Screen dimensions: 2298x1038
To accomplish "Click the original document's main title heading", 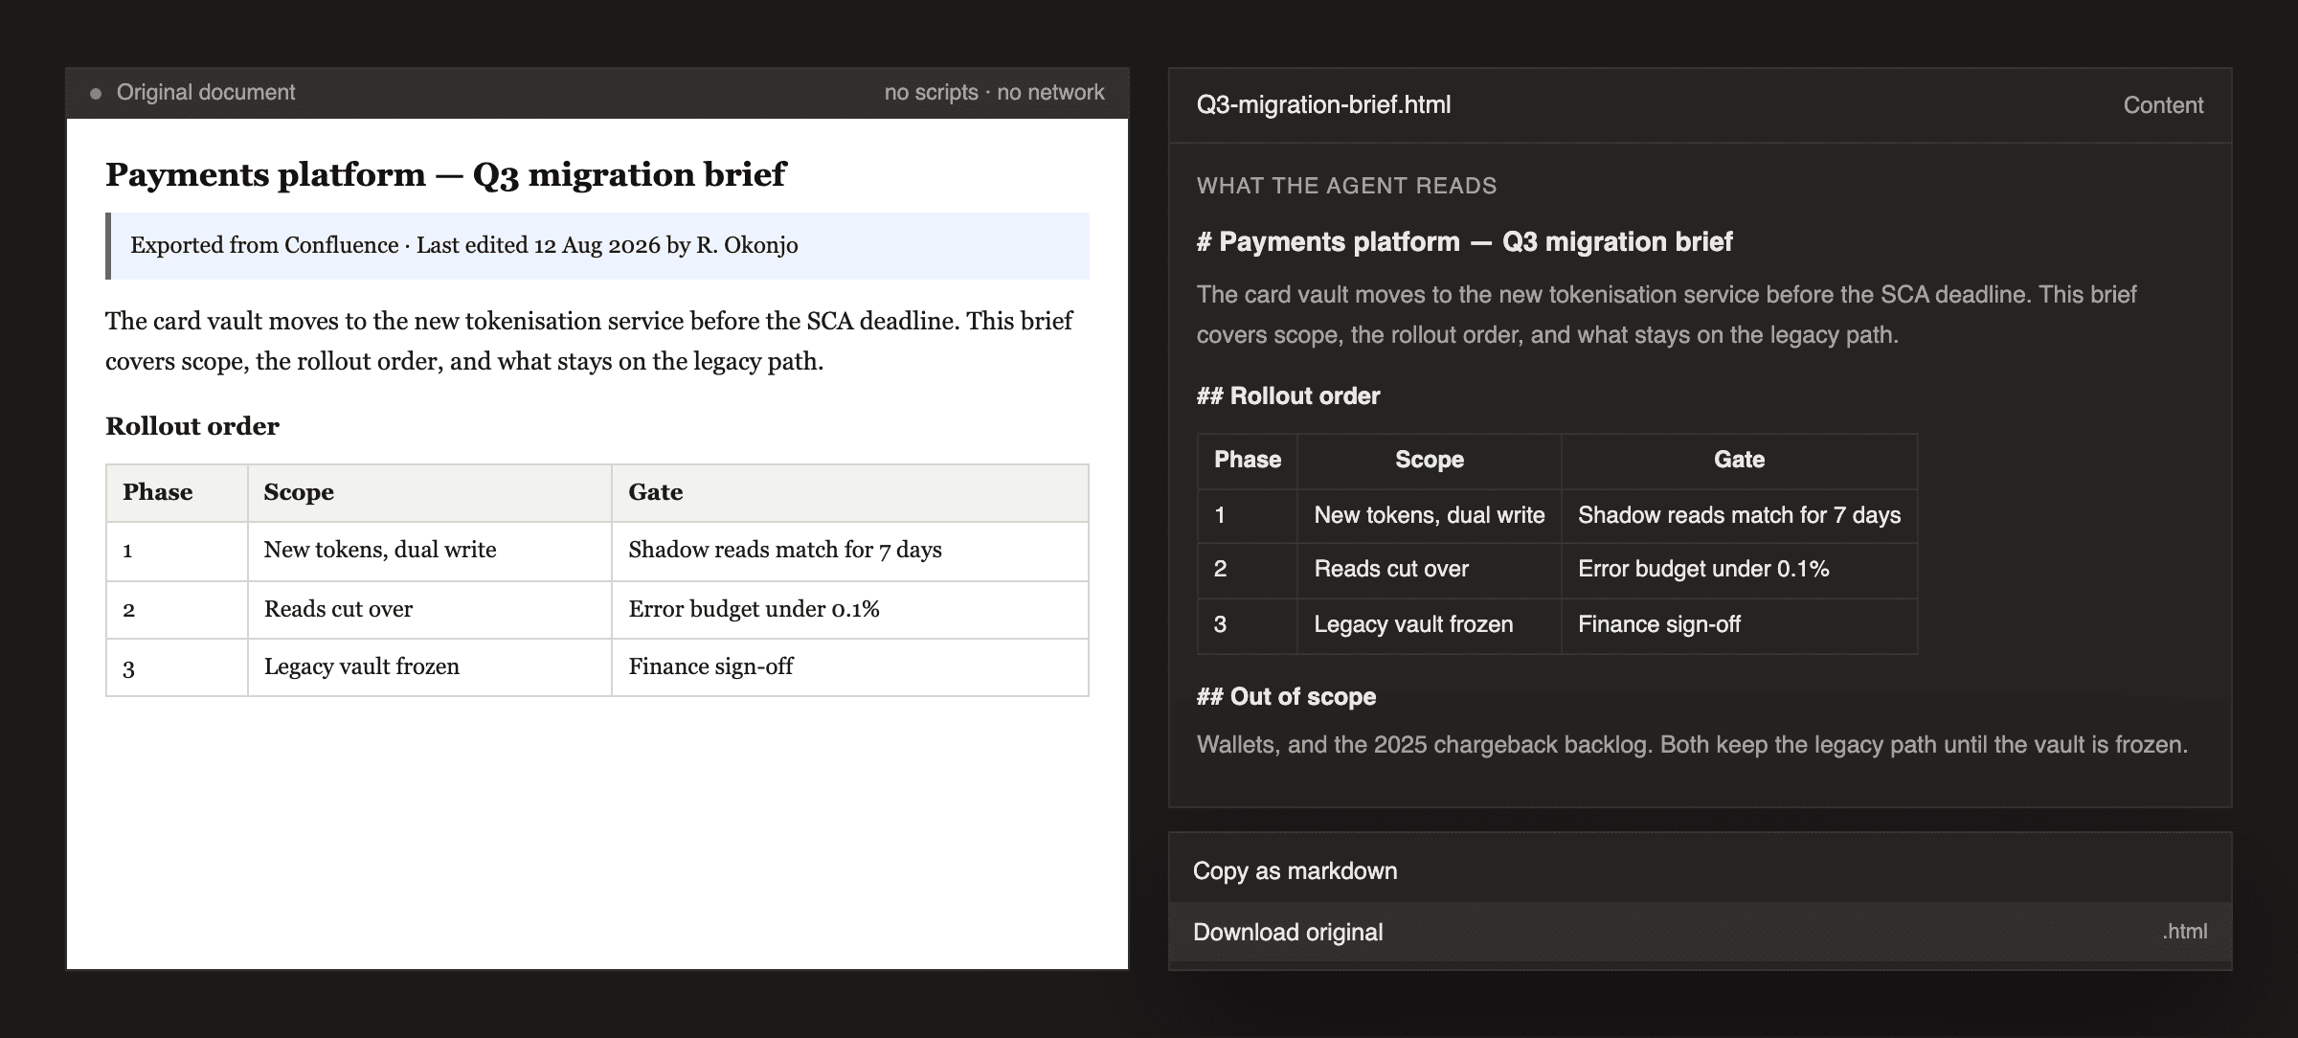I will click(x=445, y=174).
